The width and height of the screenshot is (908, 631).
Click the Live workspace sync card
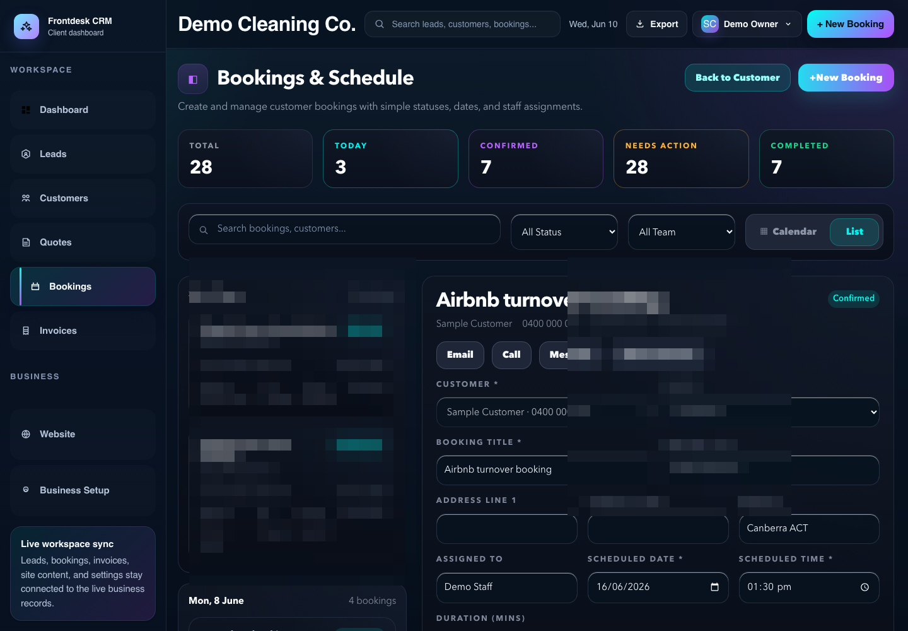83,574
